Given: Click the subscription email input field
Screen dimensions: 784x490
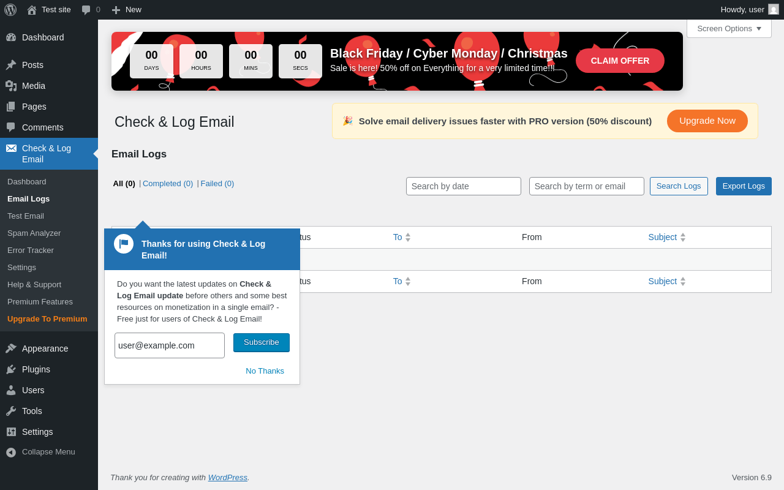Looking at the screenshot, I should point(170,345).
